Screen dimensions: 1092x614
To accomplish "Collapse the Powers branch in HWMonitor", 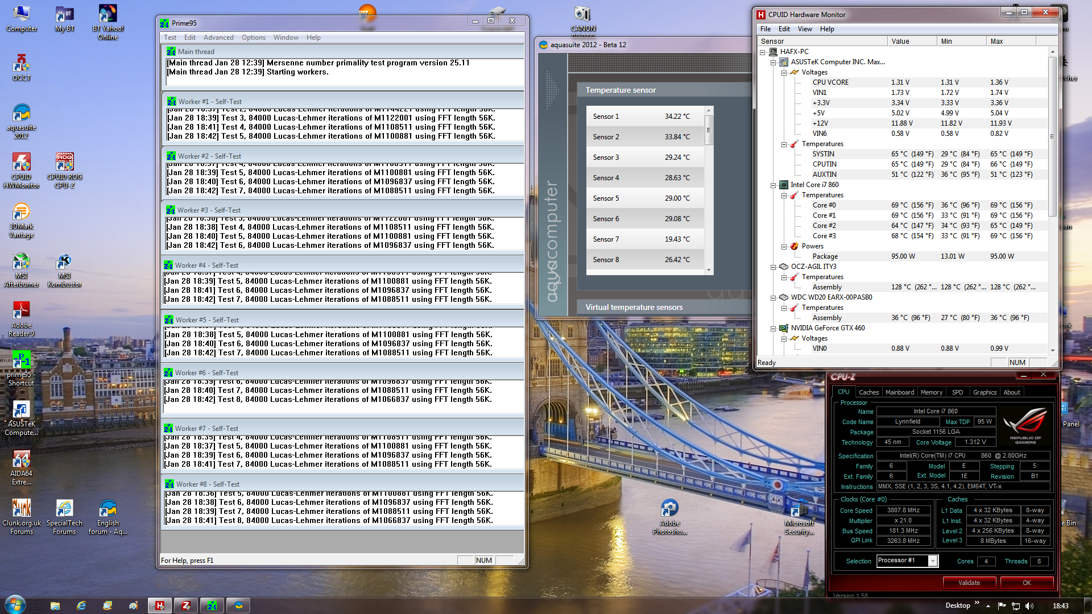I will [784, 246].
